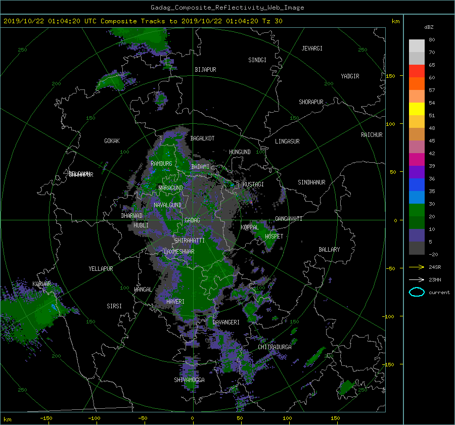Select the 45 dBZ pink color swatch
The image size is (455, 425).
(417, 147)
